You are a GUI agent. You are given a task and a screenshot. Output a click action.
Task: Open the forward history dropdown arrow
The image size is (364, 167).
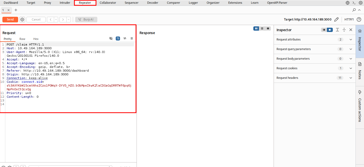tap(69, 19)
